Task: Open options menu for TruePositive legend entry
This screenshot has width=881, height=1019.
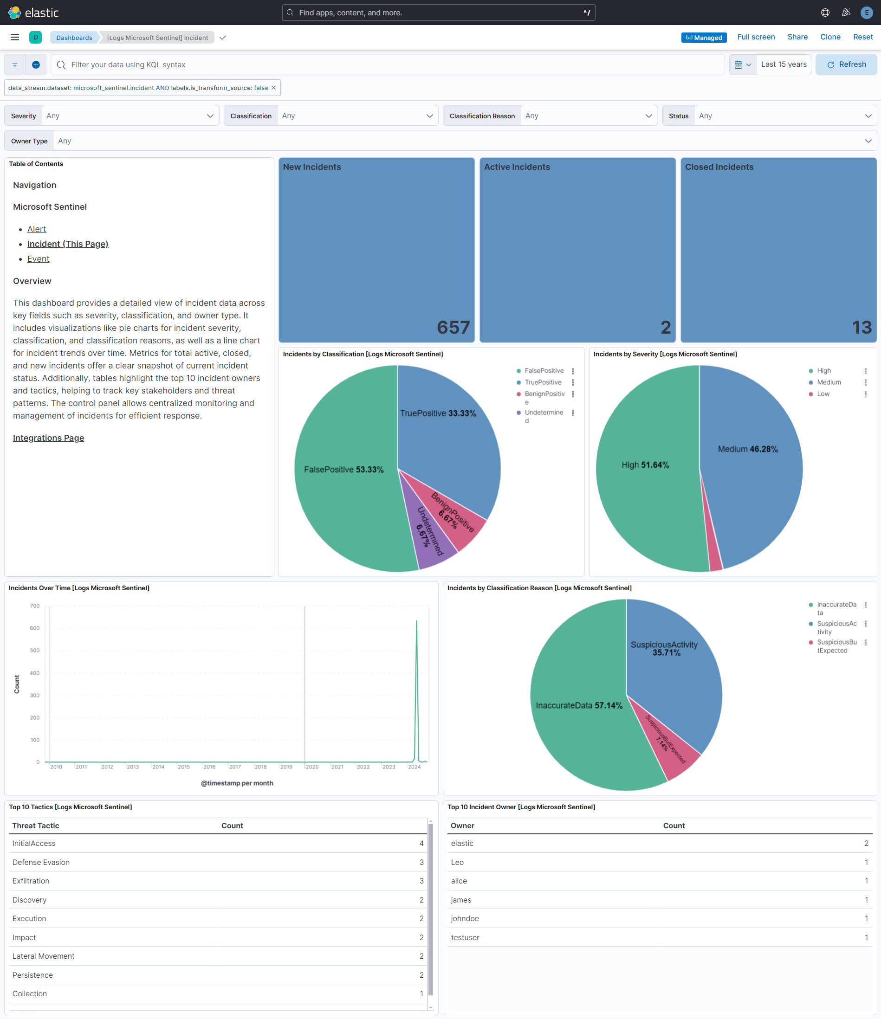Action: (573, 382)
